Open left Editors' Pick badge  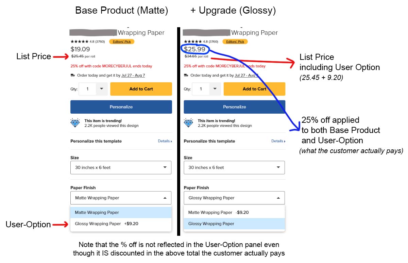pyautogui.click(x=122, y=42)
